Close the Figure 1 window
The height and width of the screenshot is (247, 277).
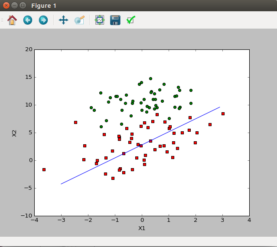point(6,6)
